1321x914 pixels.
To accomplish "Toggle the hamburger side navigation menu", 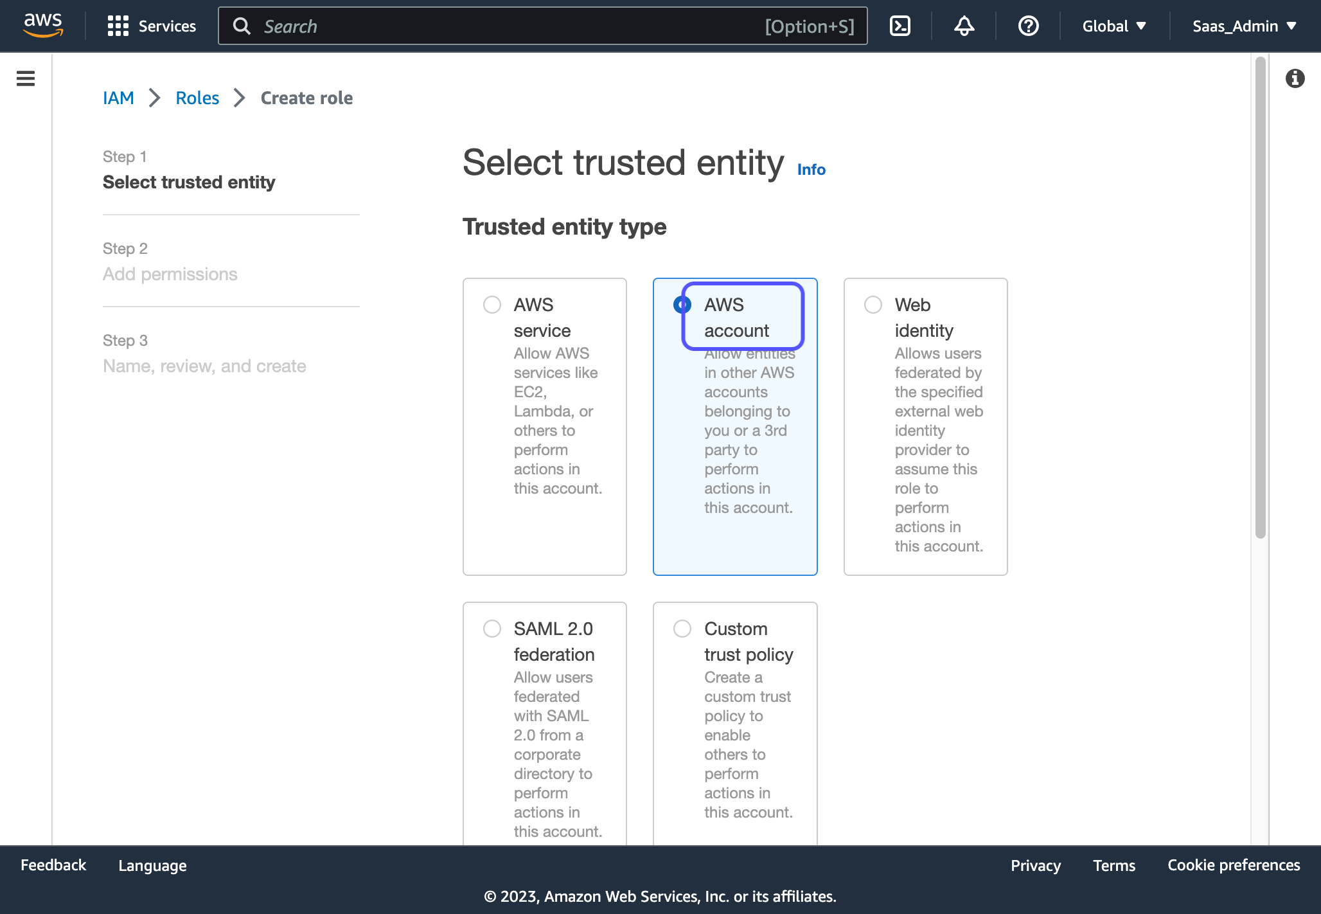I will click(x=26, y=78).
